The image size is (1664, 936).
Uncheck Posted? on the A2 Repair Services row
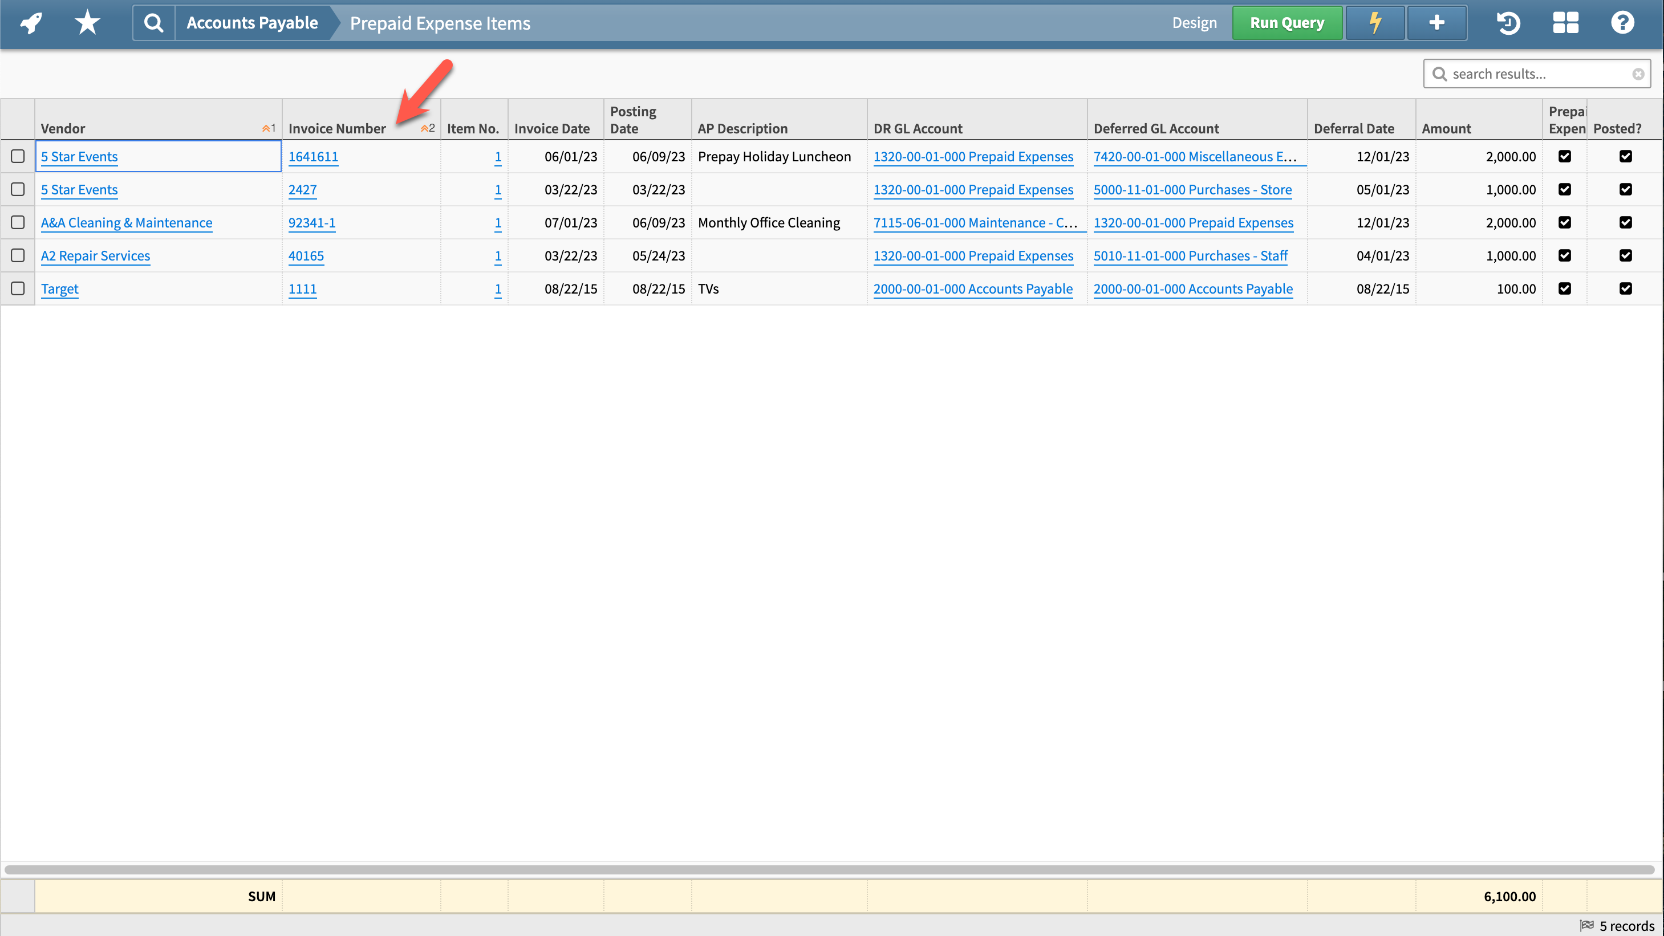coord(1627,255)
